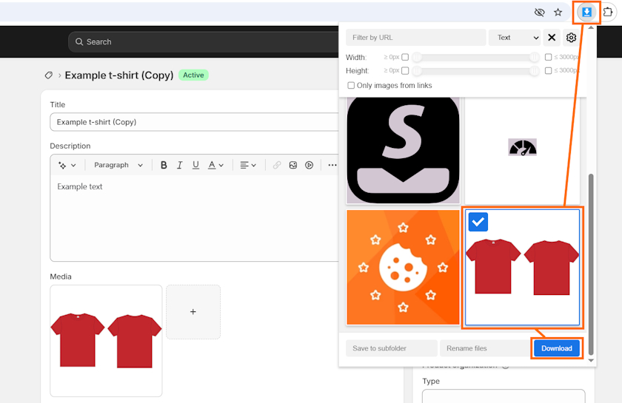
Task: Enable the minimum width checkbox
Action: point(405,57)
